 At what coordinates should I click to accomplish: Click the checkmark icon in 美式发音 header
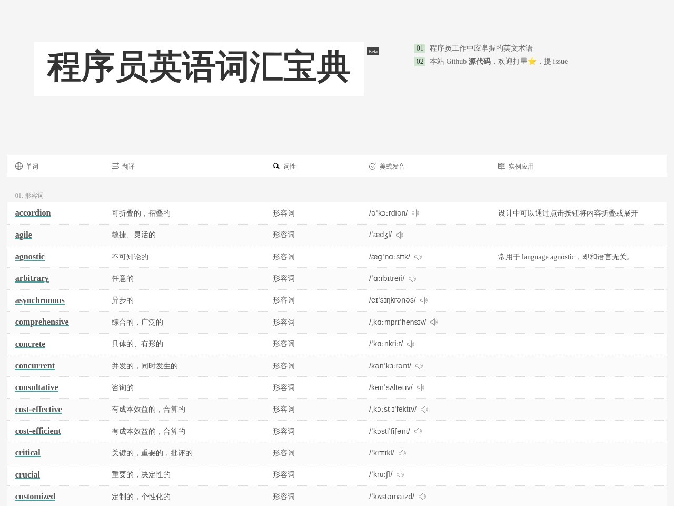373,166
